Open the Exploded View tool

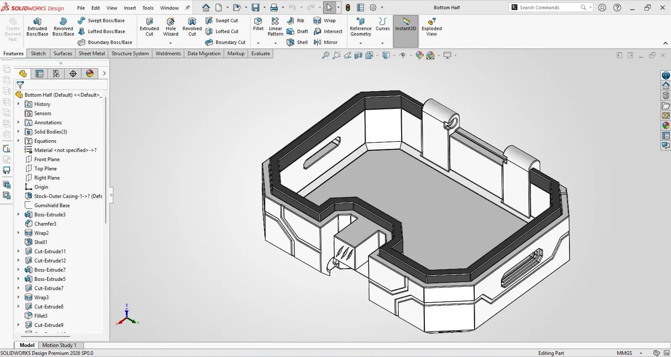[x=432, y=27]
